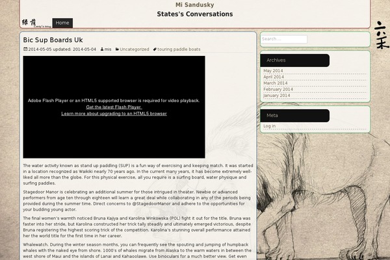The height and width of the screenshot is (260, 390).
Task: Click the paragraph starting 'The water activity known'
Action: (138, 174)
